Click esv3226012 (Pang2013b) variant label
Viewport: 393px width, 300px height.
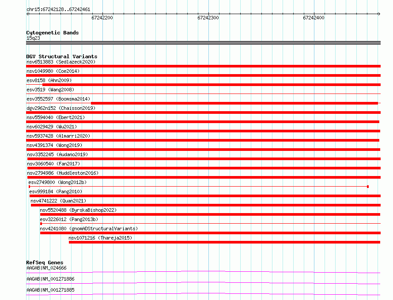pyautogui.click(x=69, y=219)
